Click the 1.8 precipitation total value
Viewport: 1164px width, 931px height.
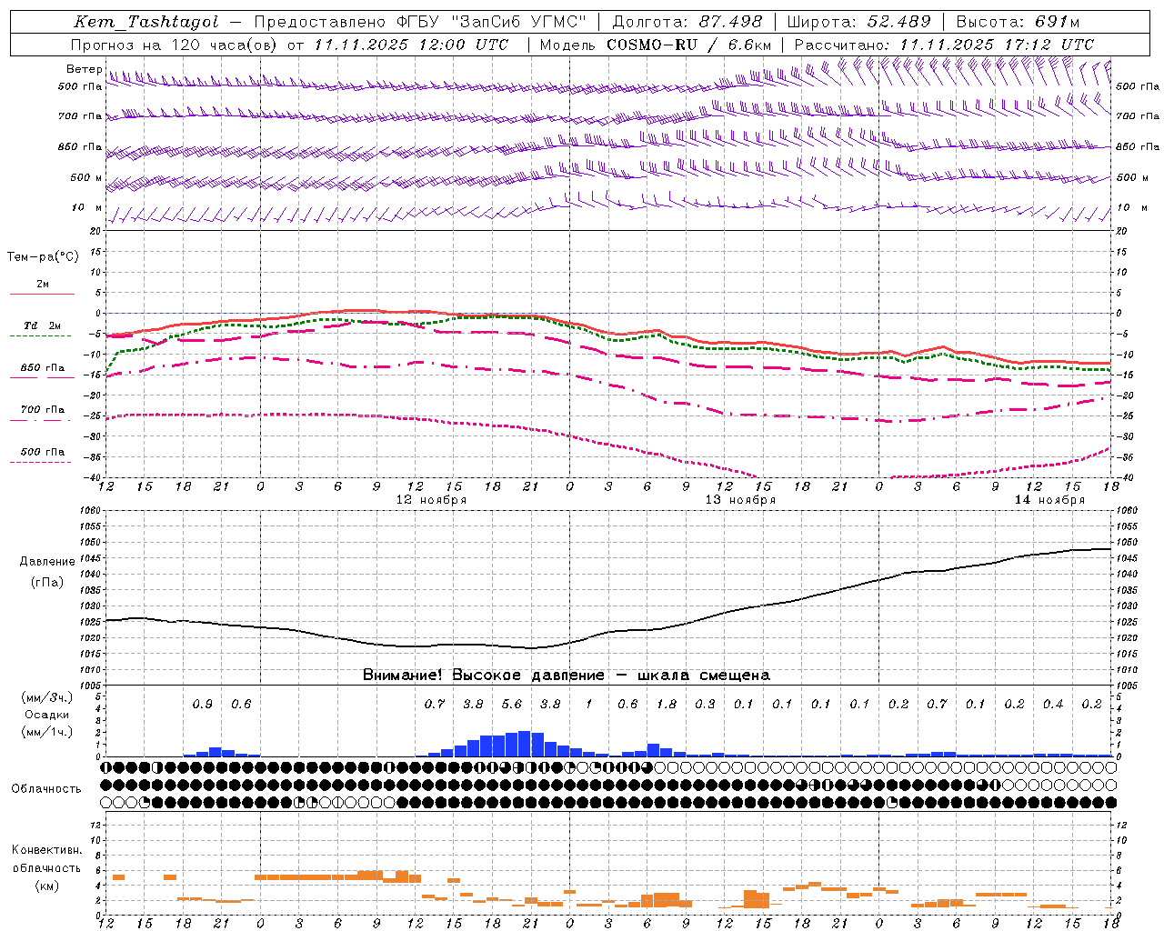click(x=667, y=704)
